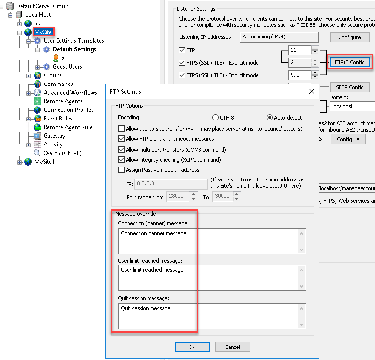Enable site-to-site transfer (FXP) checkbox
Screen dimensions: 375x360
pyautogui.click(x=121, y=129)
